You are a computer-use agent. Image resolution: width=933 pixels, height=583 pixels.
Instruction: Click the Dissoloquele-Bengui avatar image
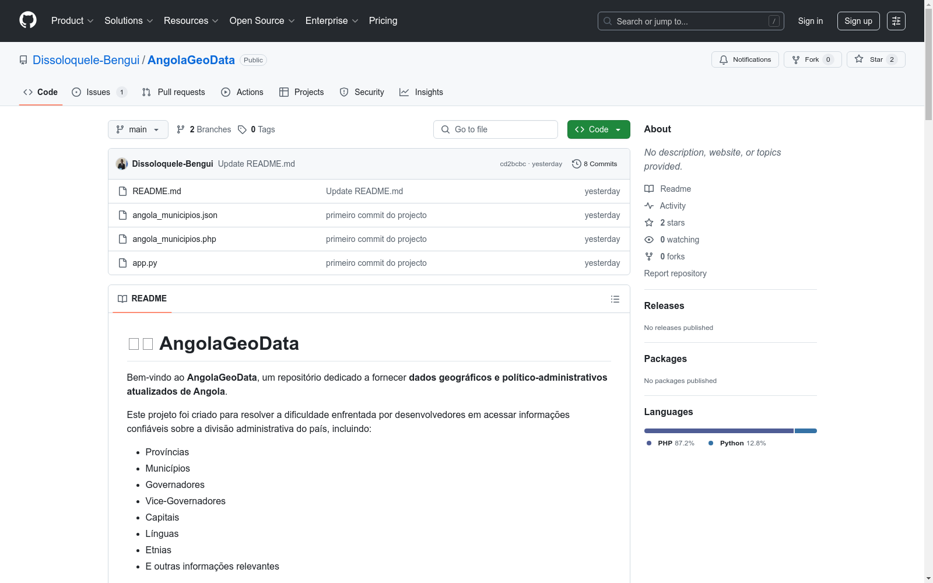pyautogui.click(x=122, y=164)
